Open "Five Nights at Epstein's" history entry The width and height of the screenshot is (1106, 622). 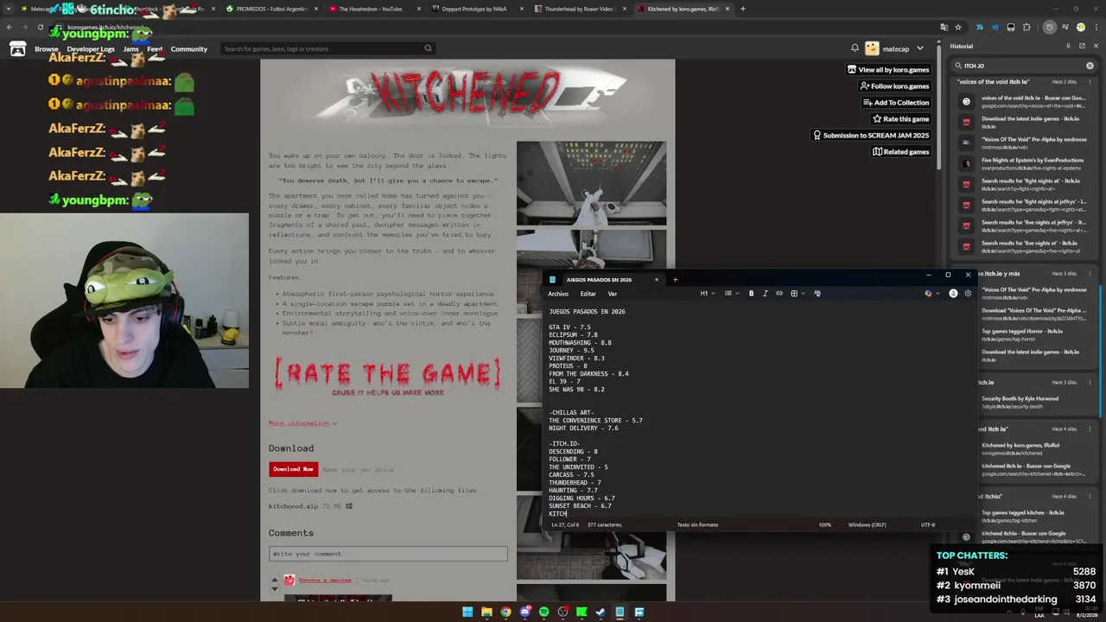click(1024, 162)
